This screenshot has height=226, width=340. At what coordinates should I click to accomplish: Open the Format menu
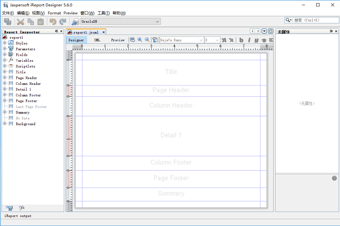pos(54,13)
